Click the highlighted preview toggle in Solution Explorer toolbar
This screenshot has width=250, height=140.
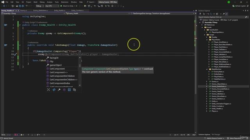point(227,14)
